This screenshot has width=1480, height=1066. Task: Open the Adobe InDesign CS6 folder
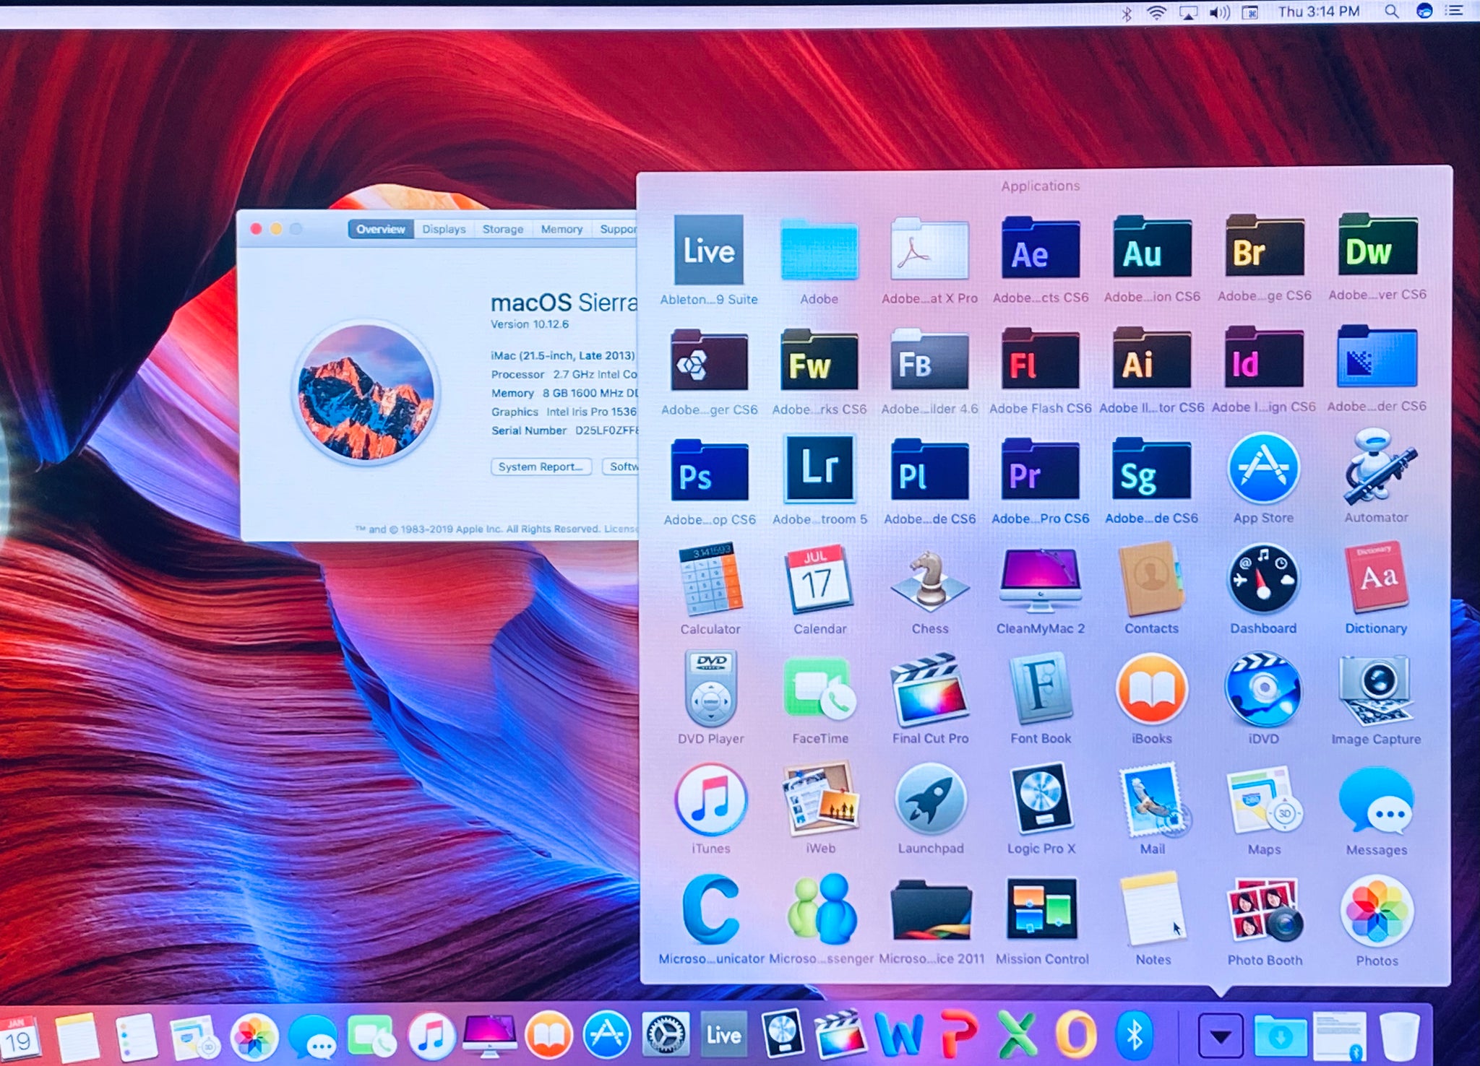[1264, 357]
